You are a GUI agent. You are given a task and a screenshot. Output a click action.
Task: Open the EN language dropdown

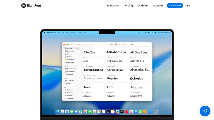pyautogui.click(x=189, y=6)
